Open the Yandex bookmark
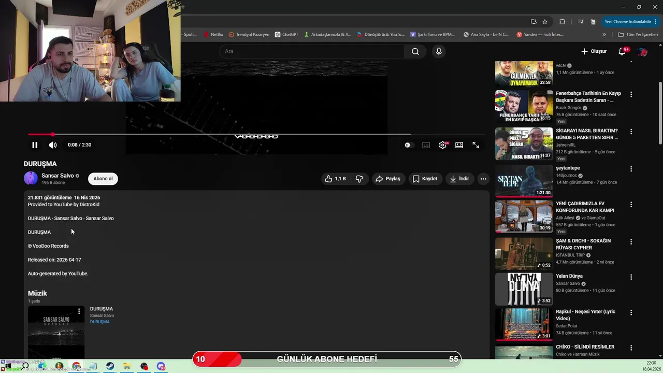 point(540,35)
